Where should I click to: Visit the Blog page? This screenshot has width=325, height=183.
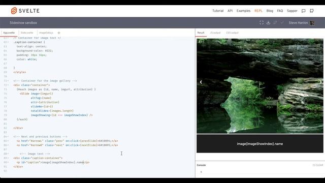click(x=270, y=11)
